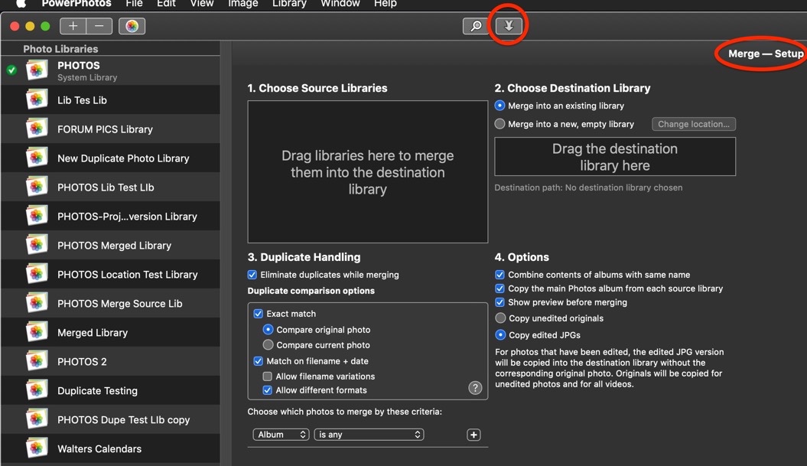This screenshot has height=466, width=807.
Task: Open the Window menu
Action: [340, 4]
